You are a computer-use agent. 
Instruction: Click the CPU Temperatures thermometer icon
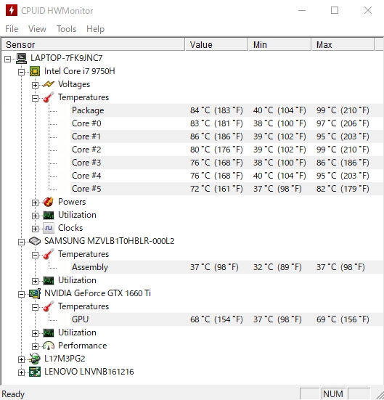point(49,97)
